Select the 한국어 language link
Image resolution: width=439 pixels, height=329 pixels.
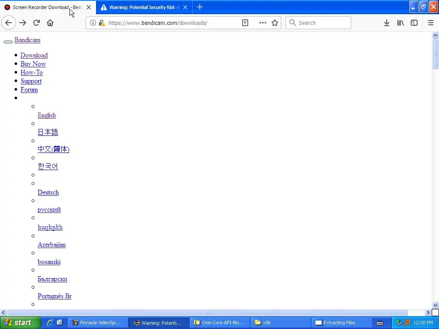[48, 166]
